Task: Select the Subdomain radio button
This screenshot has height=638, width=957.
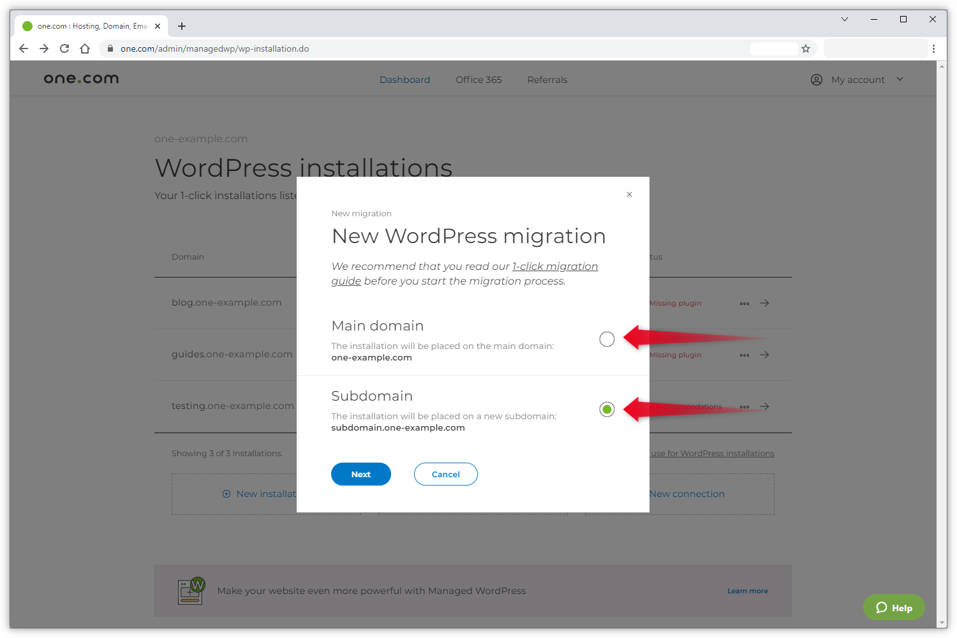Action: point(607,409)
